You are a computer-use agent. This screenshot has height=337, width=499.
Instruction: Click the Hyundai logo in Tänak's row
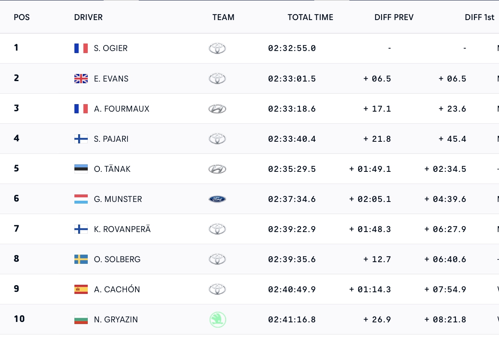pyautogui.click(x=217, y=169)
